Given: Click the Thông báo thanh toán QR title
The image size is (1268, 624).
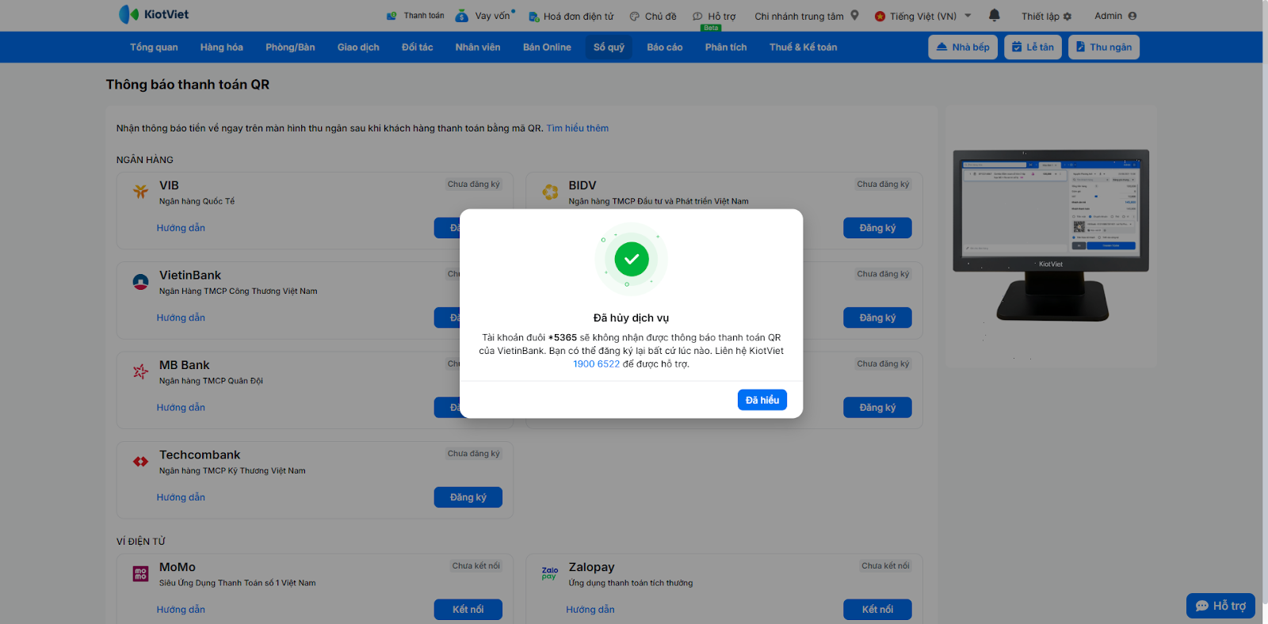Looking at the screenshot, I should (188, 85).
